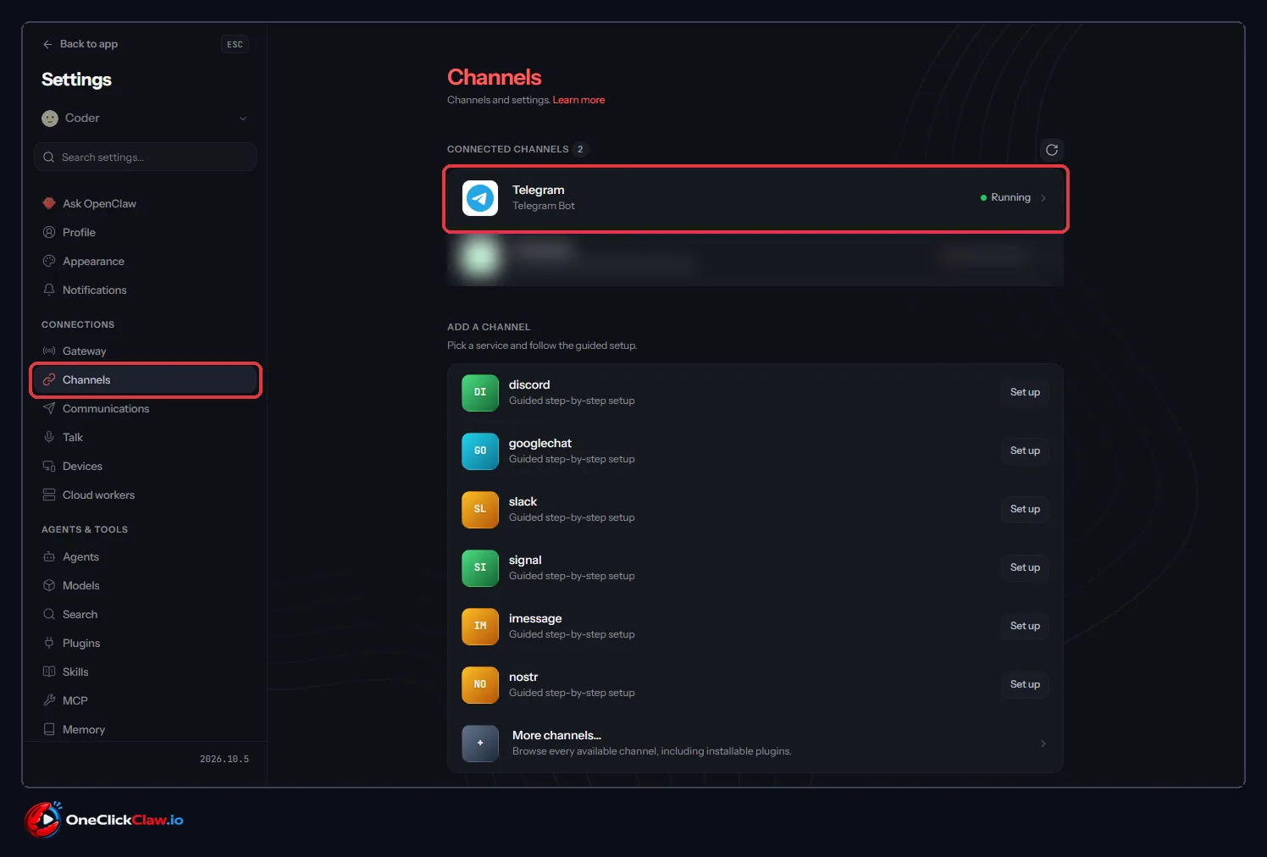
Task: Open Telegram details via right chevron
Action: (1043, 198)
